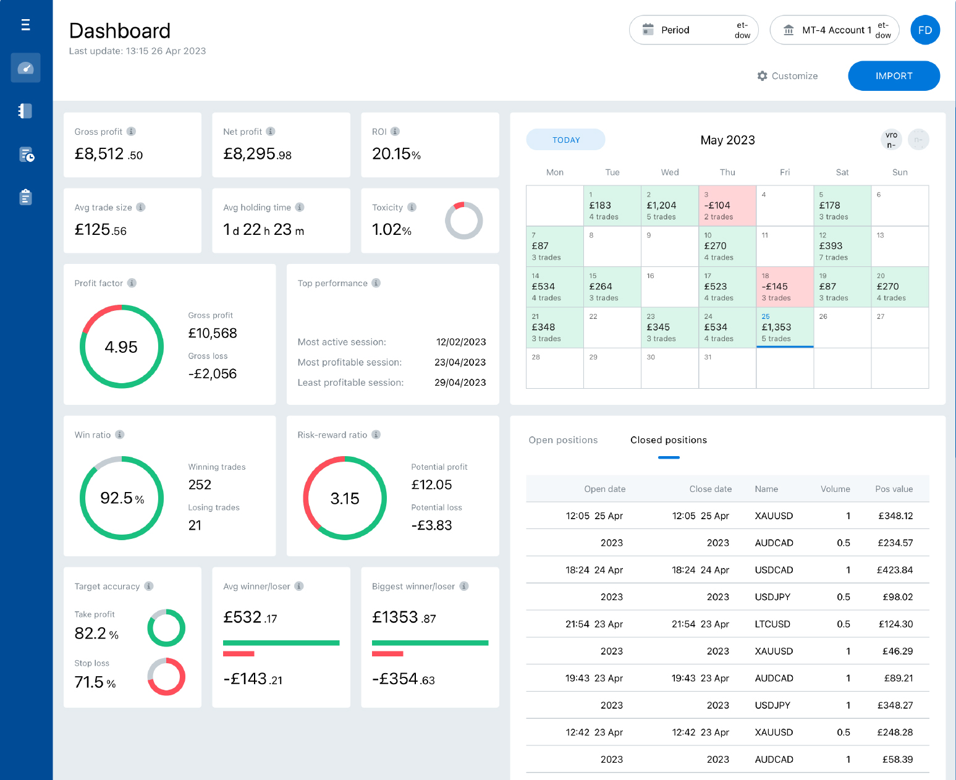Image resolution: width=956 pixels, height=780 pixels.
Task: Click the IMPORT button
Action: point(894,75)
